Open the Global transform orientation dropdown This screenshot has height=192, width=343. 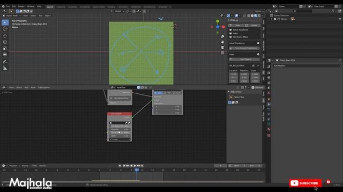[x=118, y=11]
